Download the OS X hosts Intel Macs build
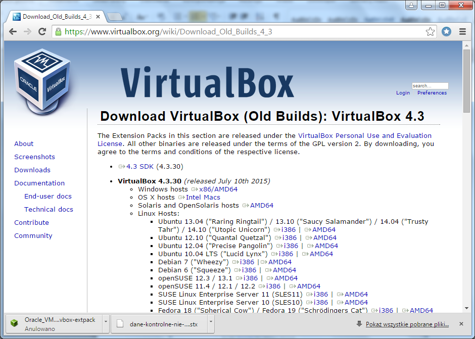The height and width of the screenshot is (339, 475). click(x=203, y=198)
